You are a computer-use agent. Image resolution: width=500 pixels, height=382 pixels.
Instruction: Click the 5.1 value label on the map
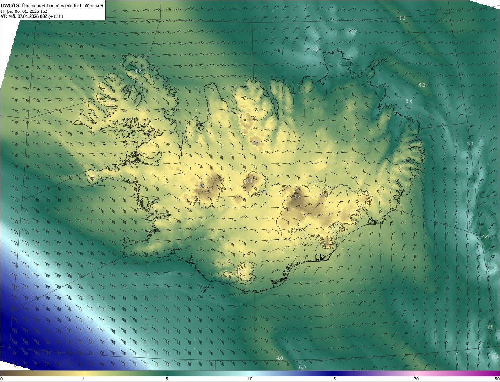coord(470,144)
